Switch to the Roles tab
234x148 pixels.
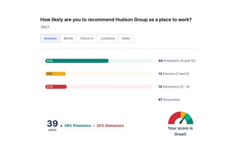point(126,38)
